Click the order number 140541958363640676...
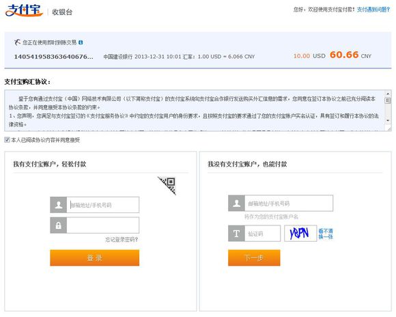 53,57
